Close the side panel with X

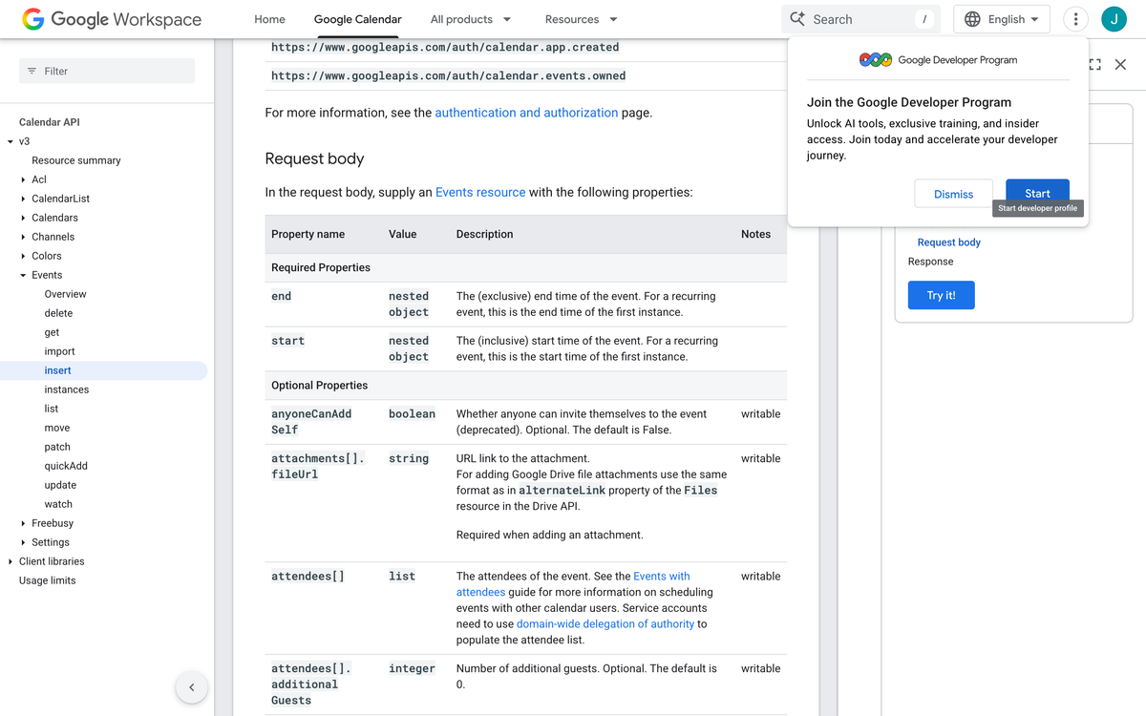pos(1120,65)
